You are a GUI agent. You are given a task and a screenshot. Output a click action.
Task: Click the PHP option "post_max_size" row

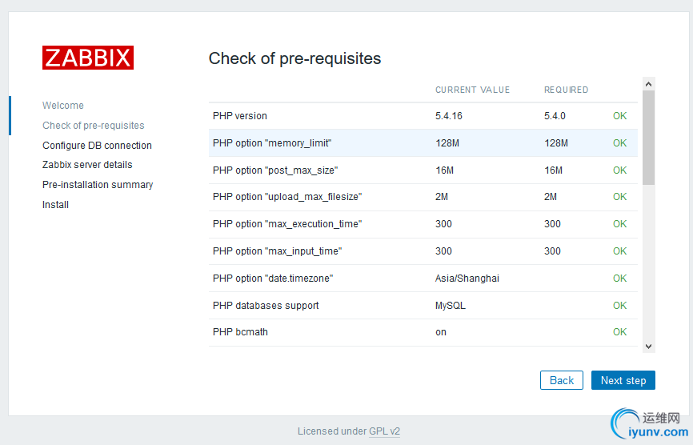pos(423,170)
